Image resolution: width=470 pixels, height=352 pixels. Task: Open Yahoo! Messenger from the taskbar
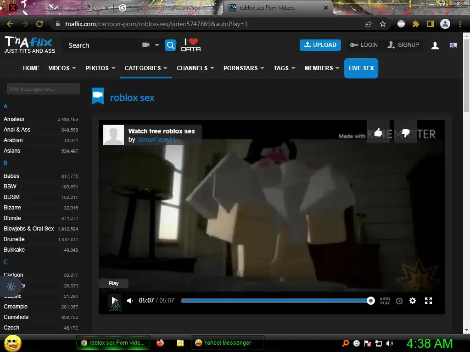click(228, 343)
